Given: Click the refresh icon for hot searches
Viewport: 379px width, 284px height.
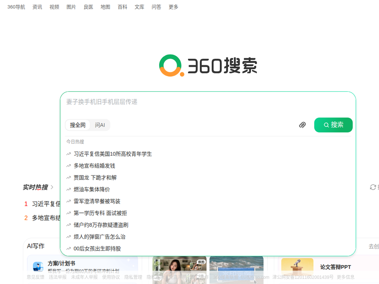Looking at the screenshot, I should pyautogui.click(x=373, y=187).
